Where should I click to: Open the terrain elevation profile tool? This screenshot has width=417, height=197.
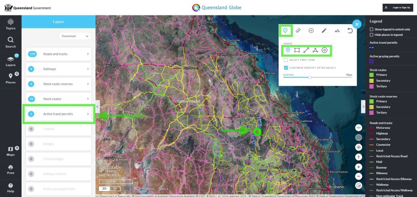click(x=337, y=30)
